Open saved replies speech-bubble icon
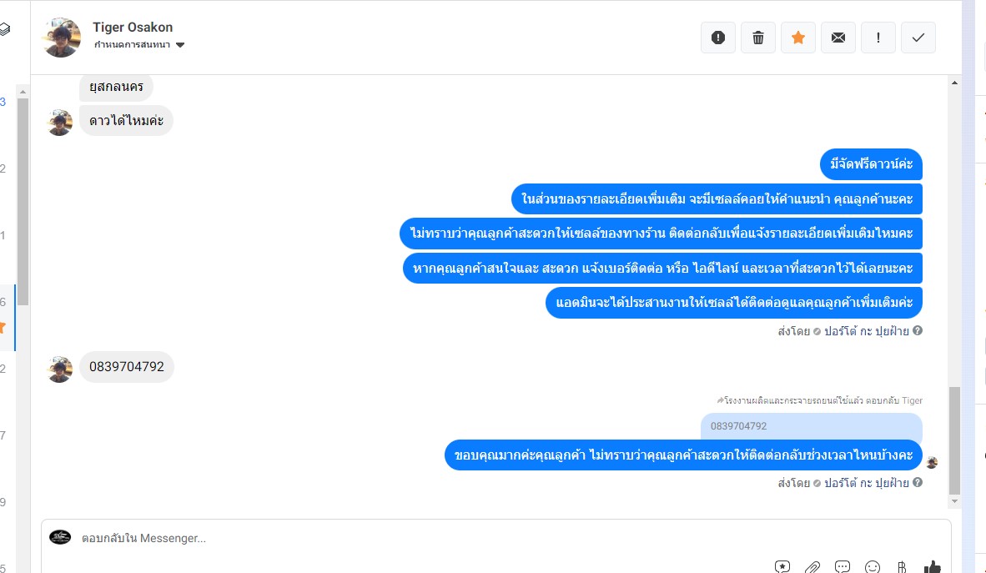 [843, 566]
